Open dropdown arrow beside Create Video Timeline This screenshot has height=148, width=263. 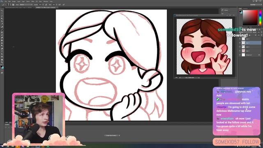click(119, 135)
